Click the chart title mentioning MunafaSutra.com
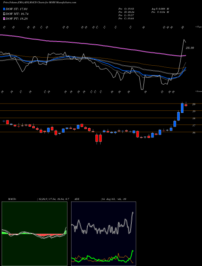This screenshot has height=266, width=202. [x=40, y=2]
